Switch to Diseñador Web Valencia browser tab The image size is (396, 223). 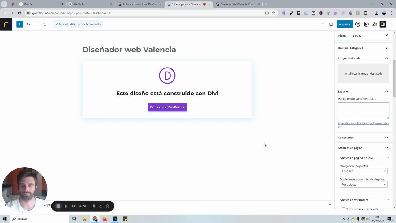pos(238,4)
